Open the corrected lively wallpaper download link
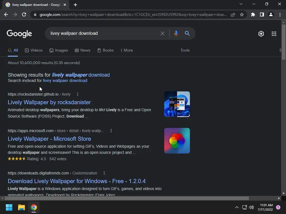This screenshot has height=214, width=286. pyautogui.click(x=81, y=75)
